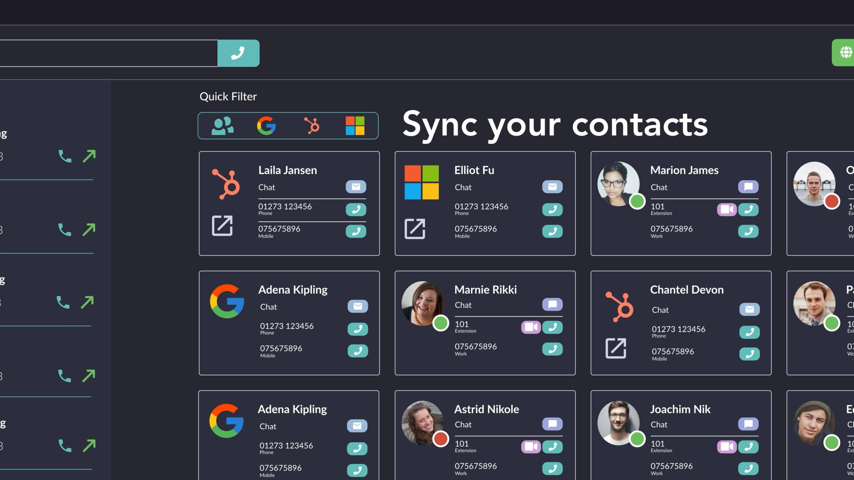Screen dimensions: 854x480
Task: Filter by all contacts in Quick Filter
Action: (223, 126)
